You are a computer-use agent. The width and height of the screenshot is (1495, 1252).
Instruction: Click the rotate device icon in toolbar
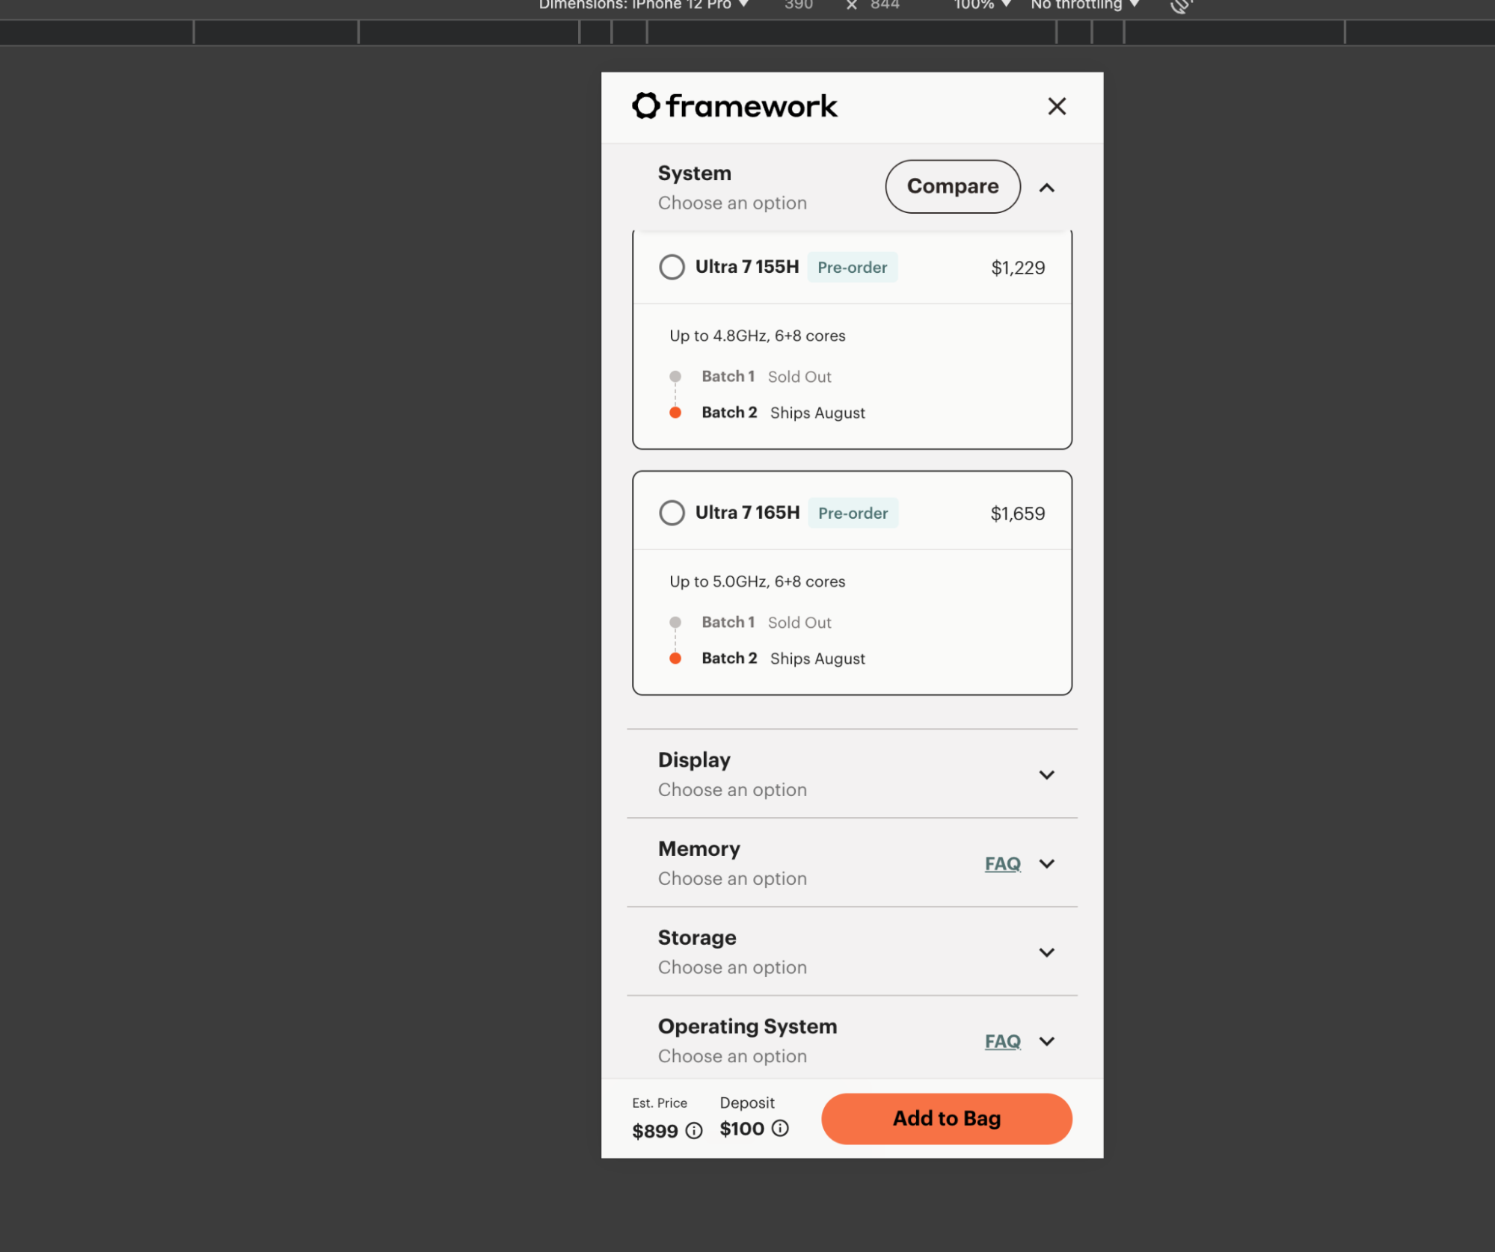click(x=1180, y=6)
